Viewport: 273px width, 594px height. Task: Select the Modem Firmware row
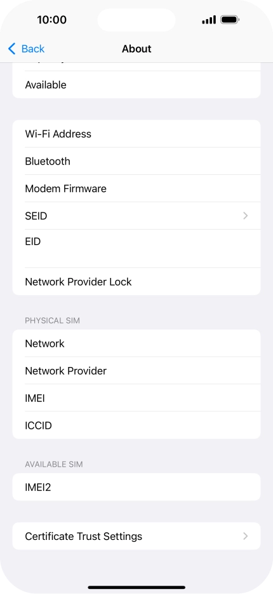point(136,188)
